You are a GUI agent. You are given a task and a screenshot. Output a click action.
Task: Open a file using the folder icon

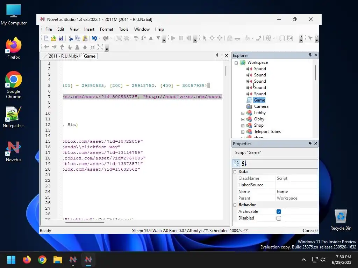tap(53, 38)
